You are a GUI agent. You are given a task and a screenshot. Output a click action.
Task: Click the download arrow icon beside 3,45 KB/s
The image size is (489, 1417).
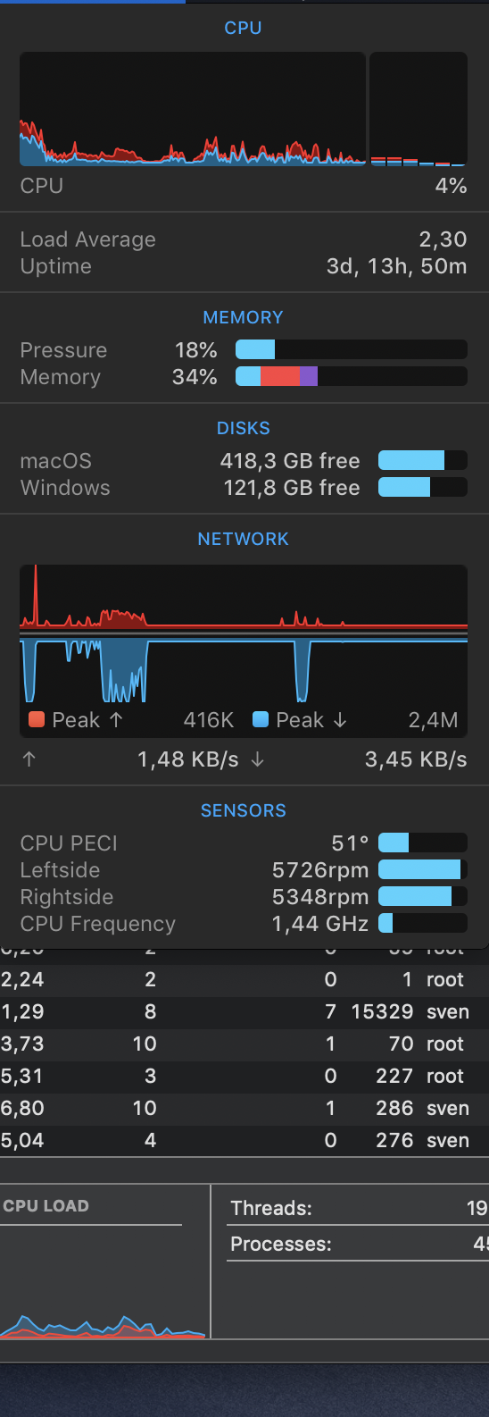(257, 759)
